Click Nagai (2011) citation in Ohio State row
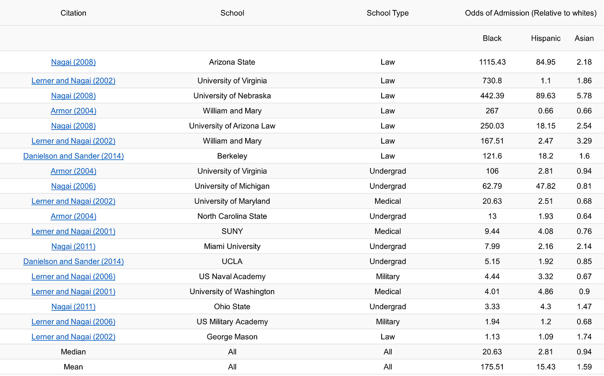Viewport: 604px width, 376px height. tap(73, 307)
